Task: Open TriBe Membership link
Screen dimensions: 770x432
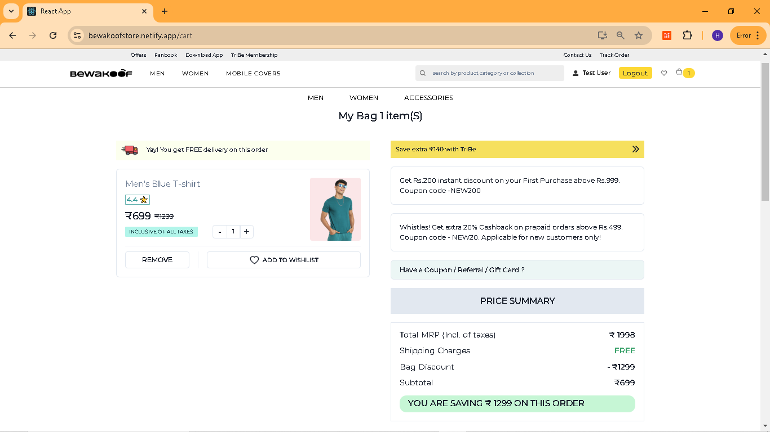Action: pos(254,55)
